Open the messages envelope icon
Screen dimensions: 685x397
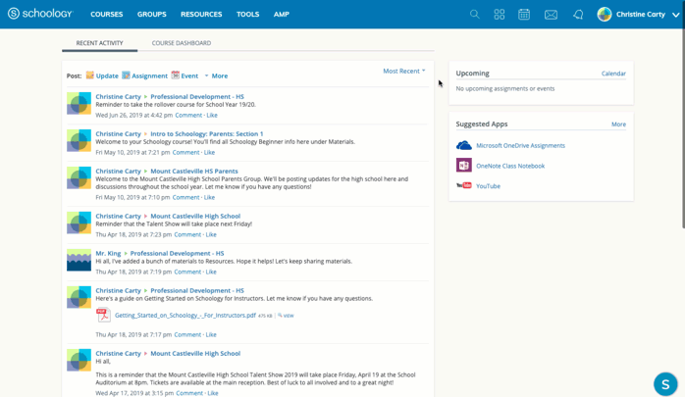(x=551, y=15)
